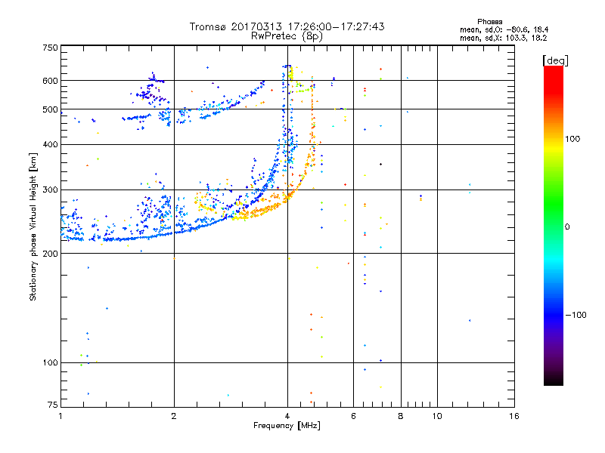Click the y-axis label '500'

point(50,109)
